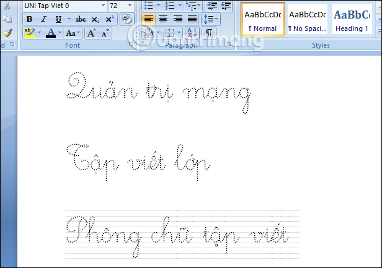Image resolution: width=382 pixels, height=268 pixels.
Task: Toggle Align Text Left
Action: 149,19
